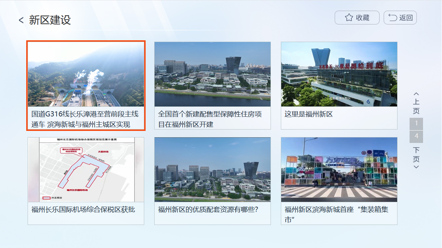Image resolution: width=442 pixels, height=248 pixels.
Task: Click the back chevron beside 新区建设 title
Action: [x=21, y=20]
